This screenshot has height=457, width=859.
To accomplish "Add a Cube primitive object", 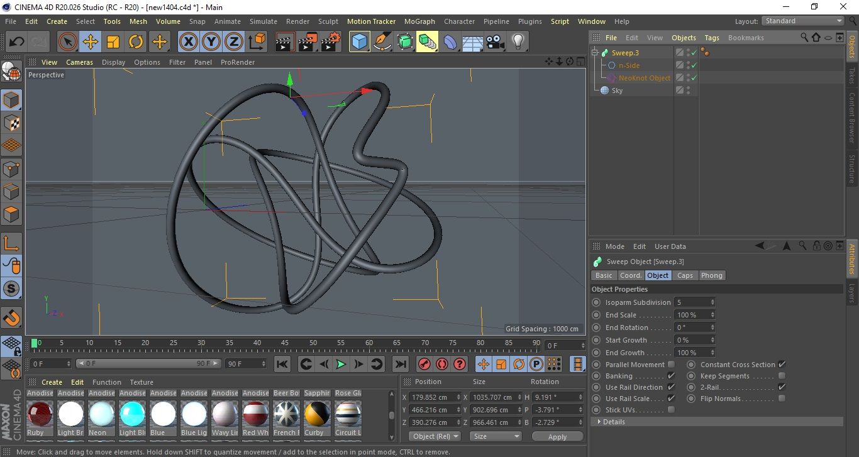I will [x=359, y=42].
